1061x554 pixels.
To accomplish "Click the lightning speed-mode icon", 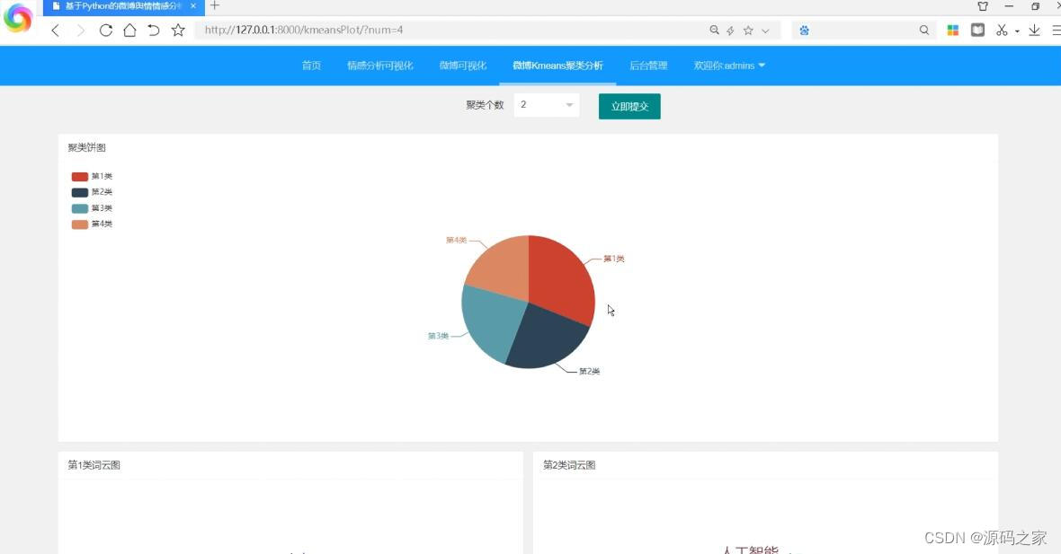I will point(730,31).
